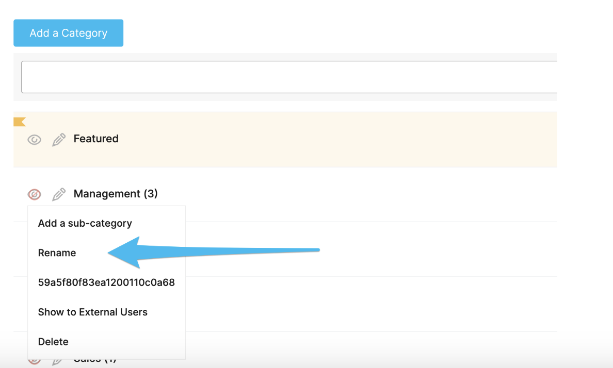Screen dimensions: 613x368
Task: Choose Rename from the context menu
Action: (57, 253)
